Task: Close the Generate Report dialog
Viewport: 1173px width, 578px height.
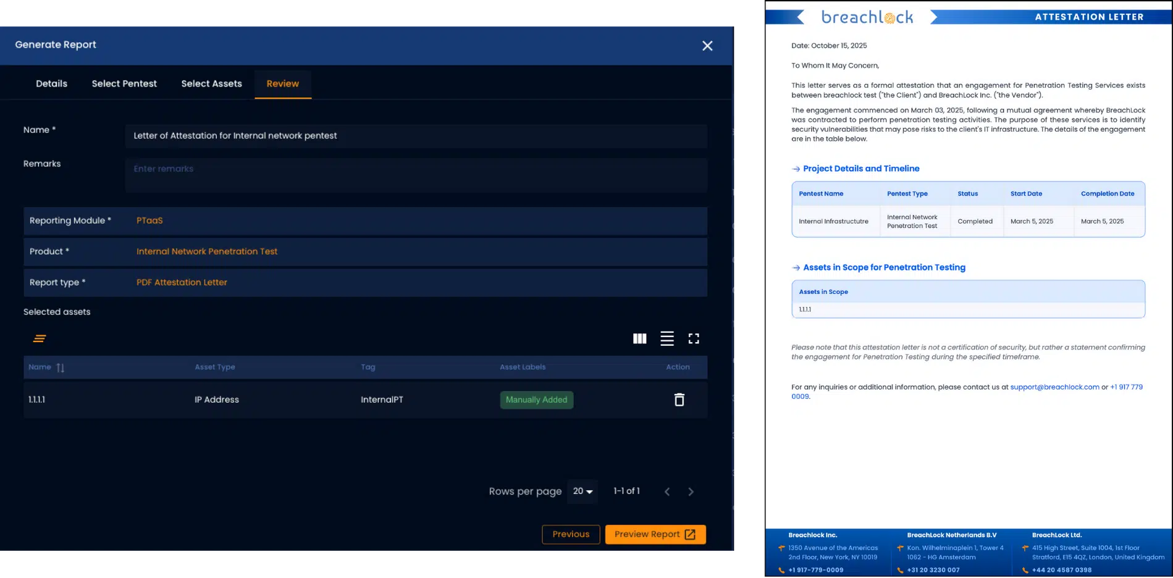Action: [x=707, y=46]
